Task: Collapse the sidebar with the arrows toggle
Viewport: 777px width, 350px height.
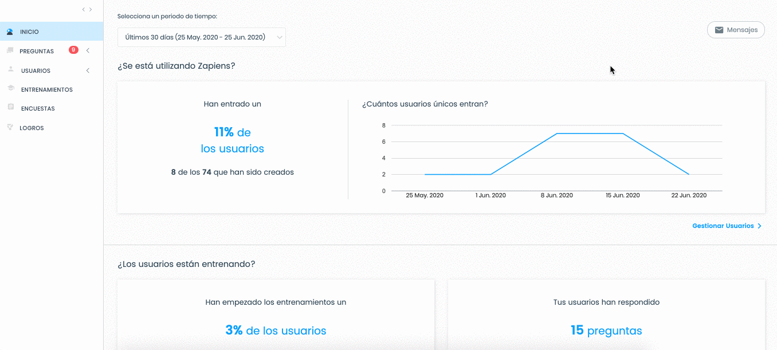Action: (87, 9)
